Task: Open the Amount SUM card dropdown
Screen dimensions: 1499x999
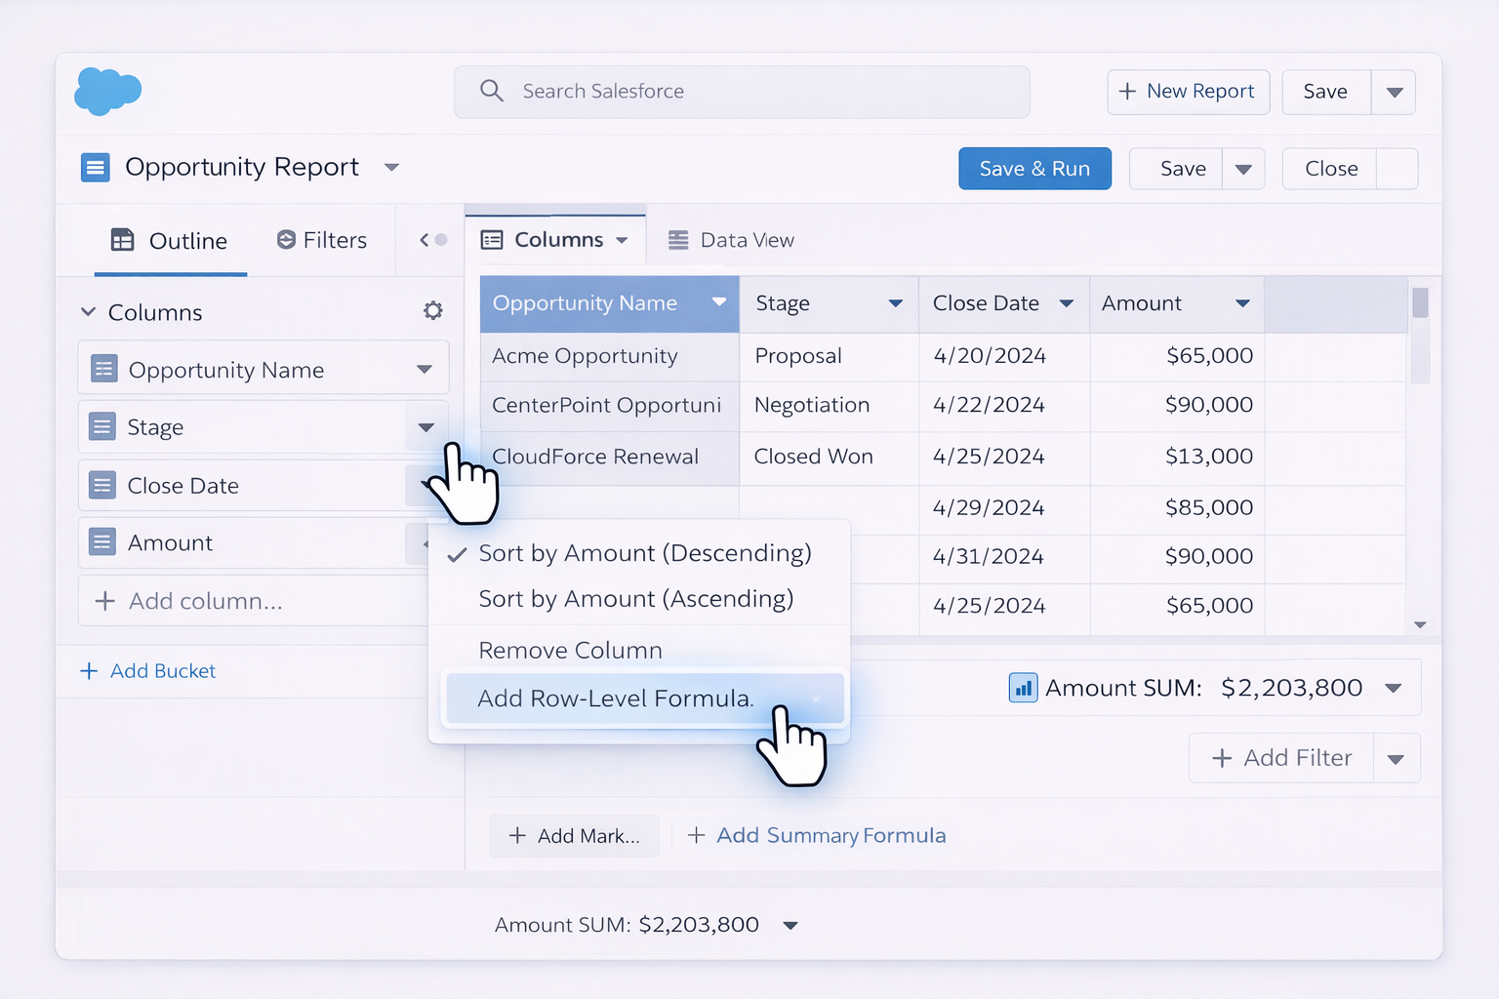Action: [1393, 689]
